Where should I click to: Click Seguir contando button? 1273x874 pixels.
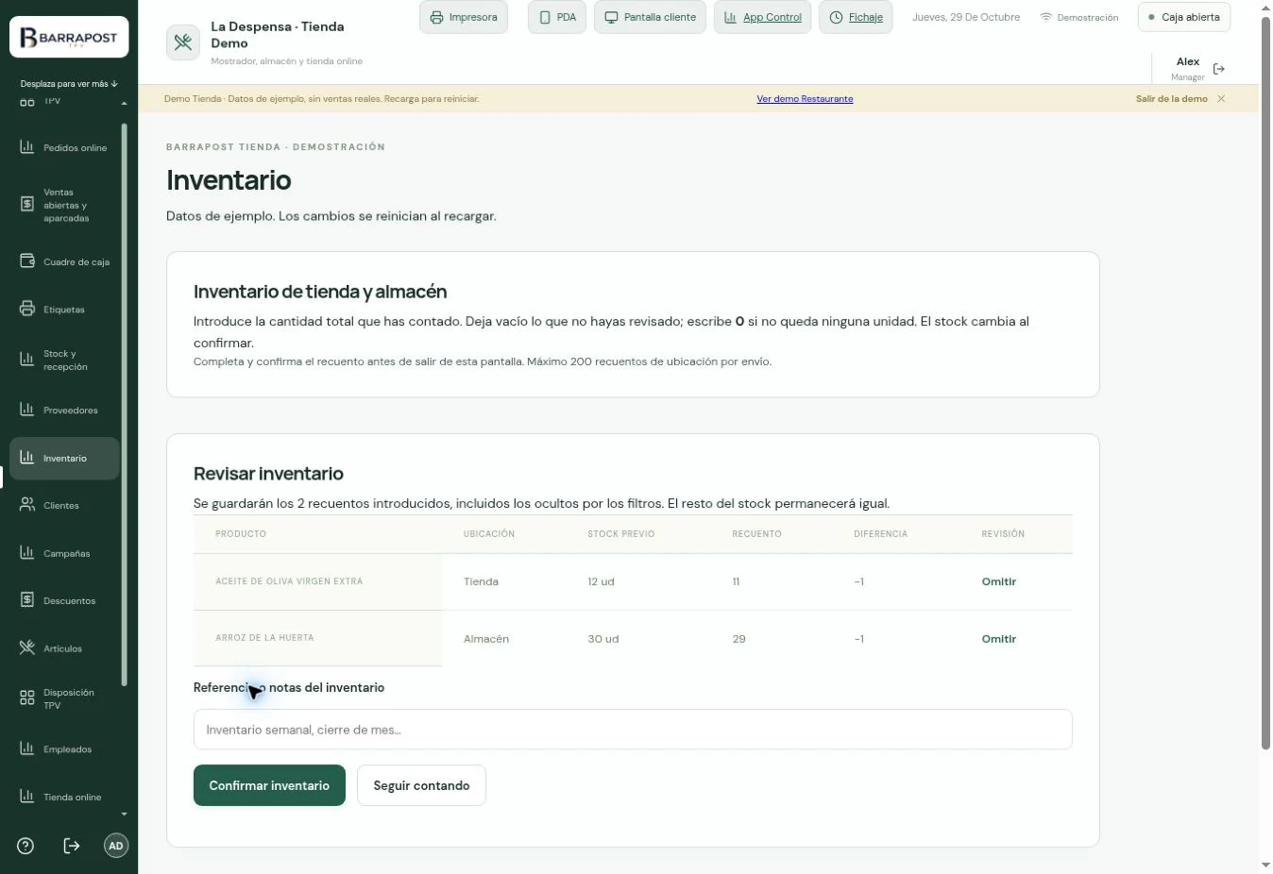point(421,785)
